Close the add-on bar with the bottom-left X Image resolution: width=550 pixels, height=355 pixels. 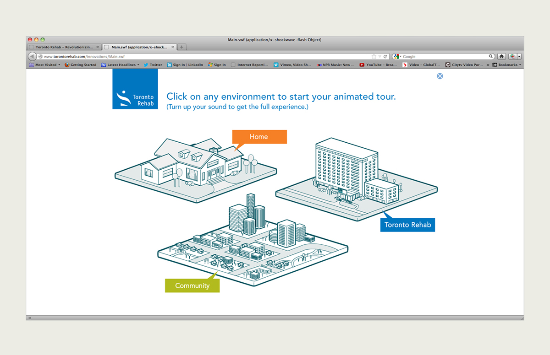(30, 317)
